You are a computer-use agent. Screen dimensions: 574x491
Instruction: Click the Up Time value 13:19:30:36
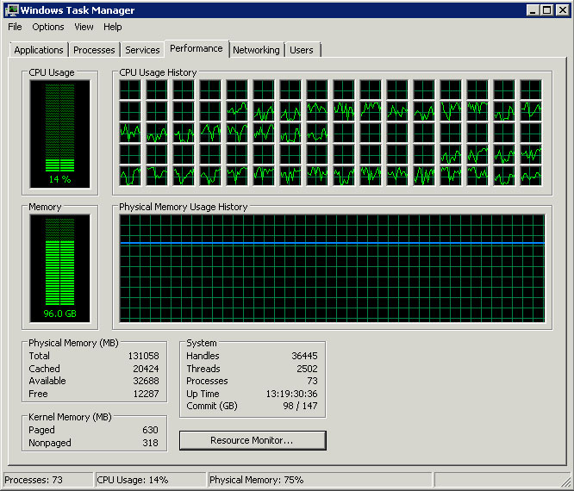click(x=292, y=394)
